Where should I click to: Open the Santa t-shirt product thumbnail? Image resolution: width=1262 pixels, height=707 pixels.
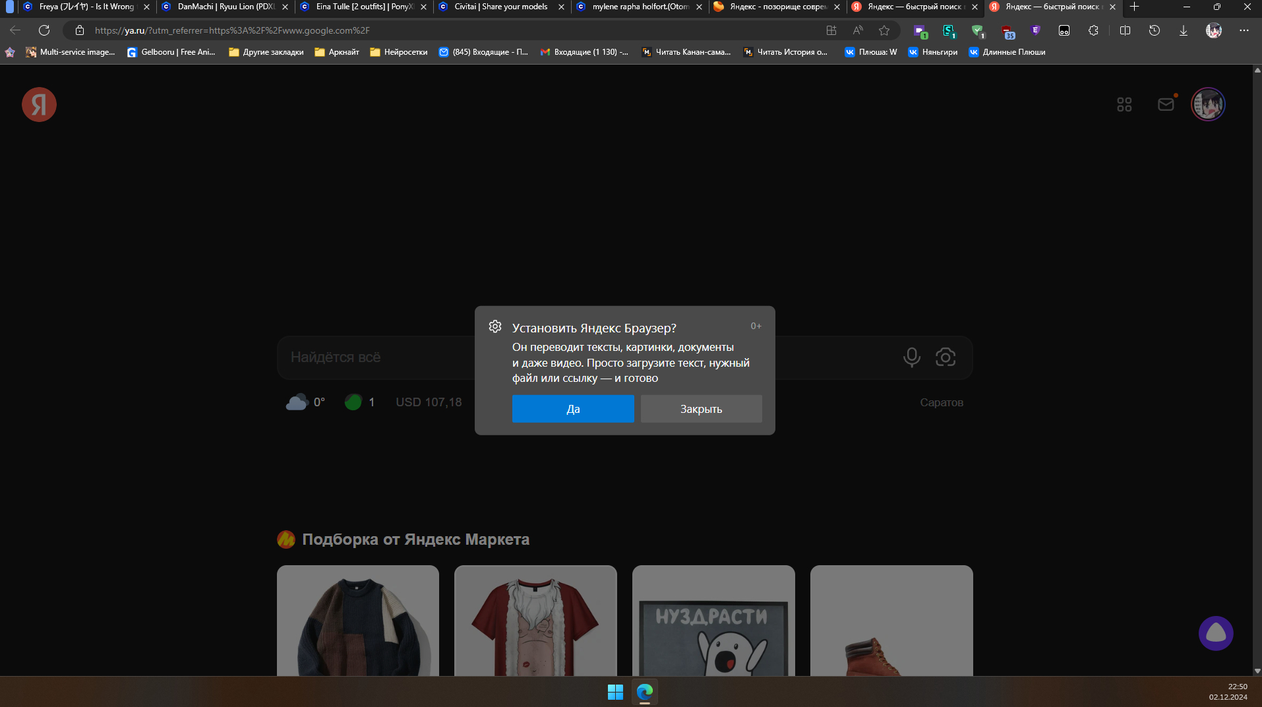tap(535, 621)
